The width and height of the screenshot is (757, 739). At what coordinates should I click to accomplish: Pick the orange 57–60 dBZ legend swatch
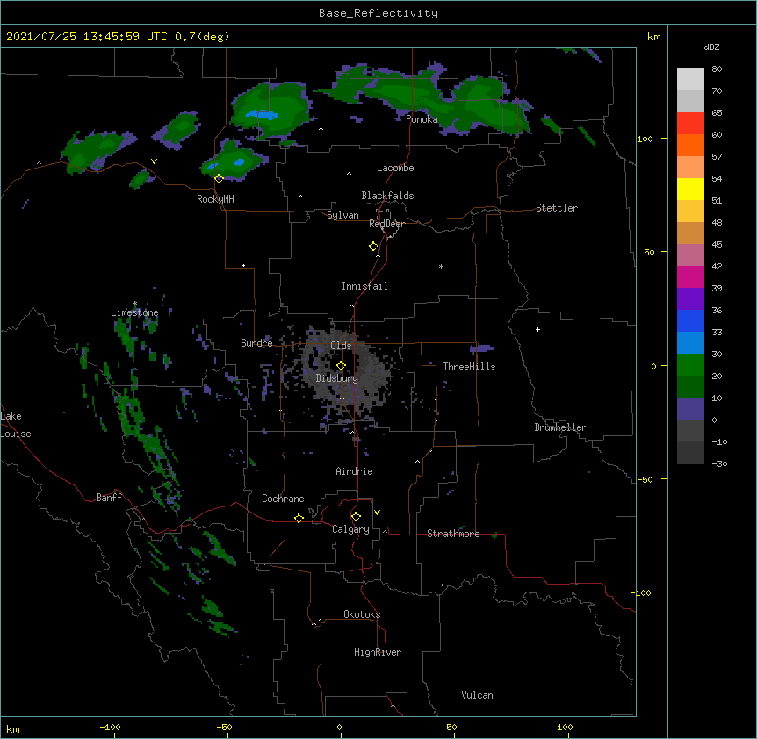pyautogui.click(x=690, y=145)
